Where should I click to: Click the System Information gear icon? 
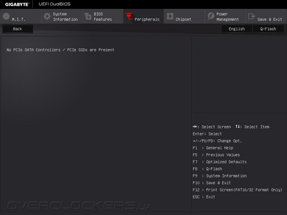47,16
